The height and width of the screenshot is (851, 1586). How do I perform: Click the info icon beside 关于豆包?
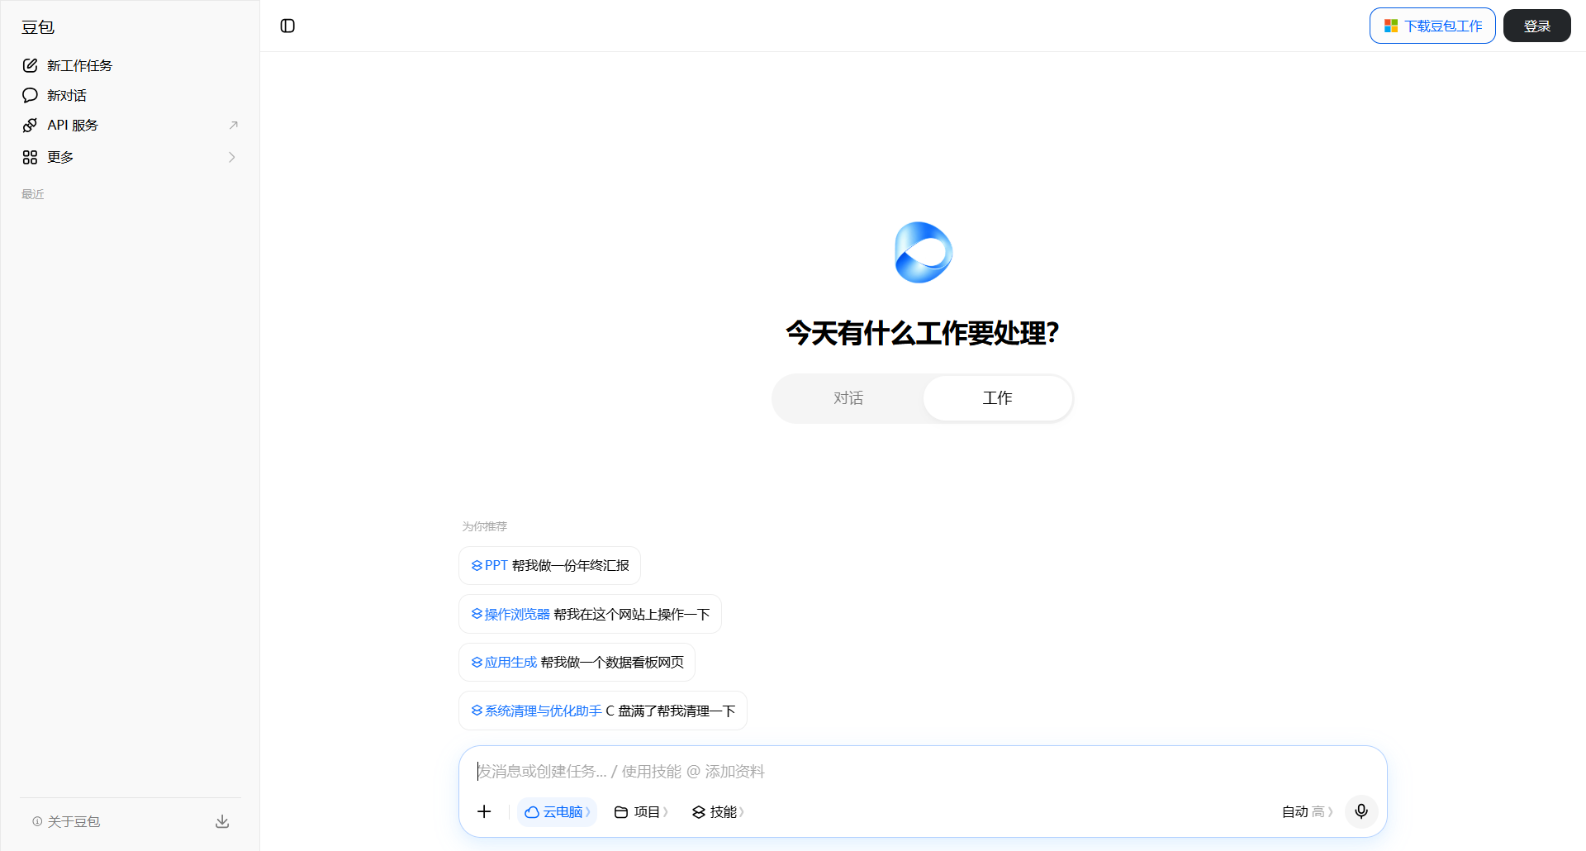point(37,821)
